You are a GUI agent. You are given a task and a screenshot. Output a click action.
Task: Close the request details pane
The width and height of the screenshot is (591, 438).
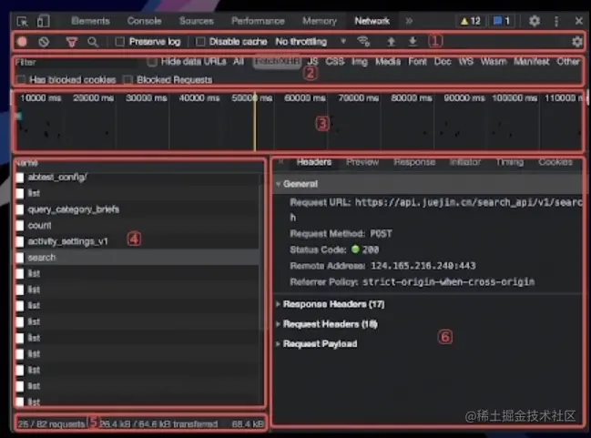point(281,162)
